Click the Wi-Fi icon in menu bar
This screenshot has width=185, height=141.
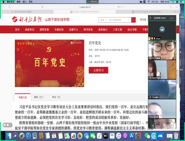click(x=149, y=1)
